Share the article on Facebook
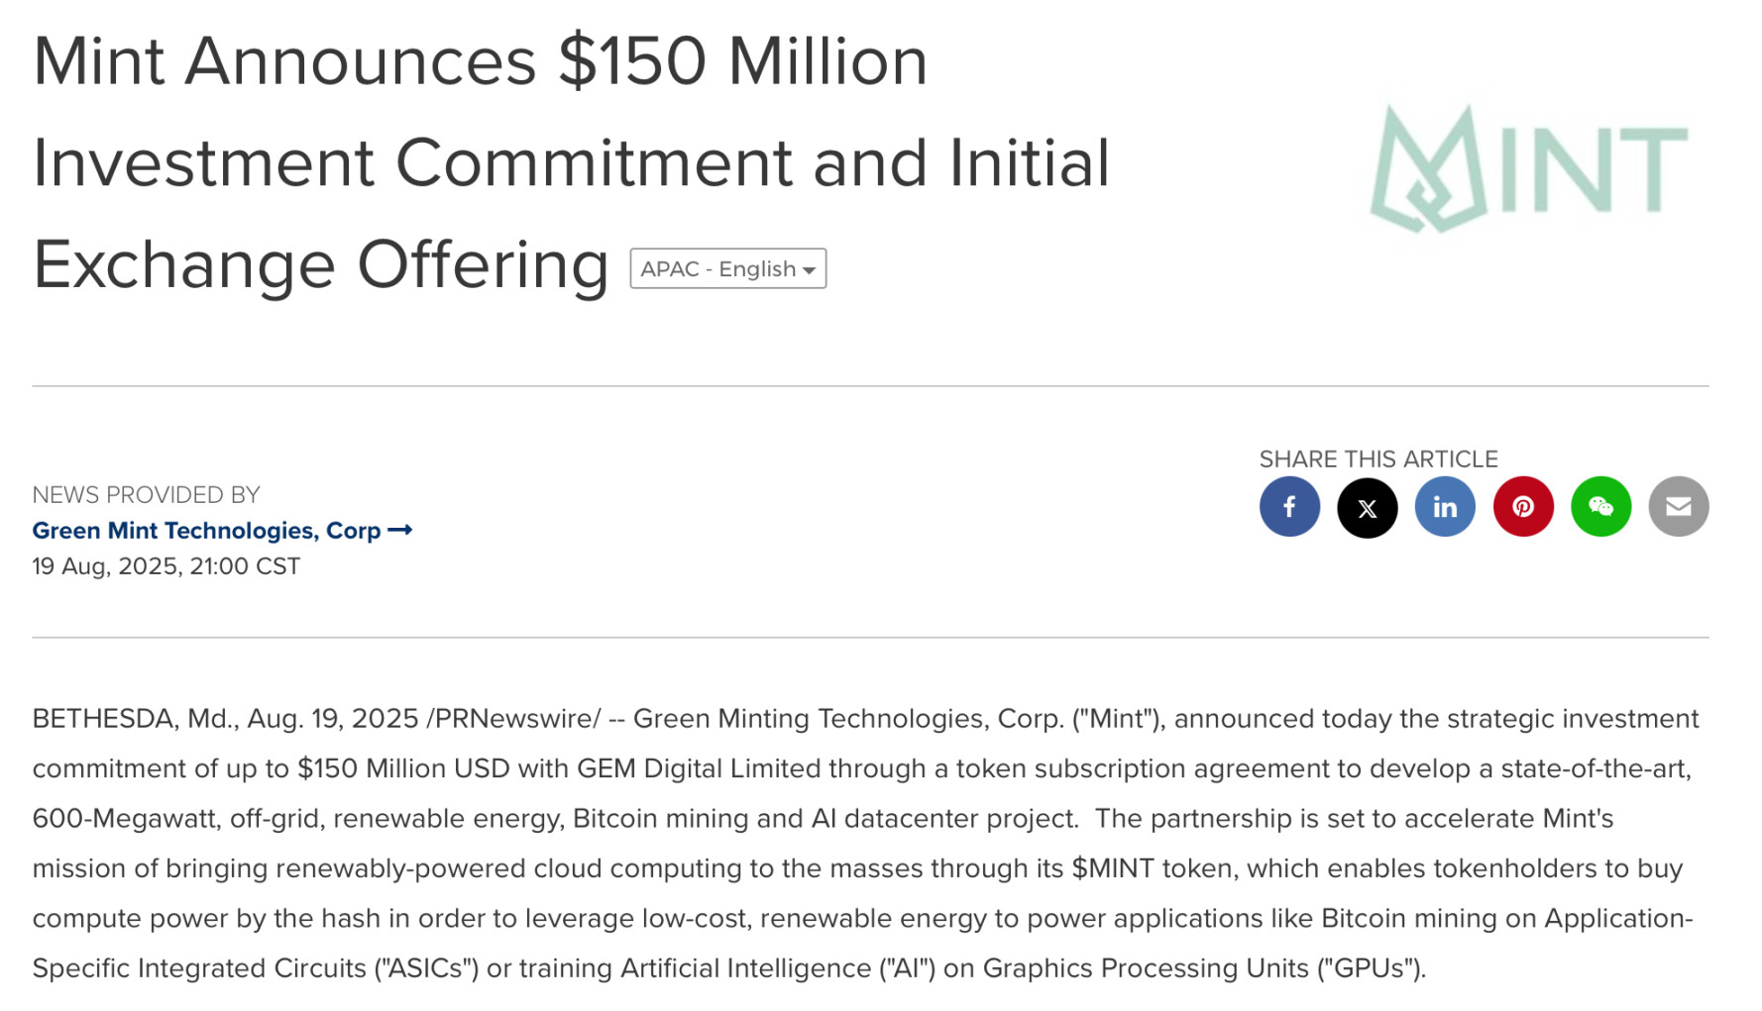 coord(1289,507)
